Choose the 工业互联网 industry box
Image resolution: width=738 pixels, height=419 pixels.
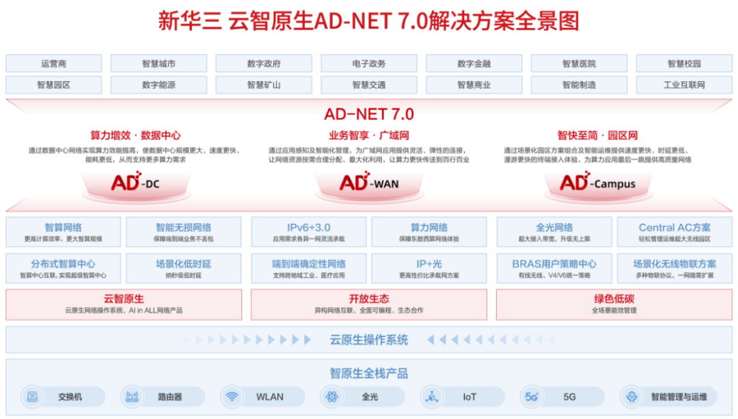click(684, 85)
